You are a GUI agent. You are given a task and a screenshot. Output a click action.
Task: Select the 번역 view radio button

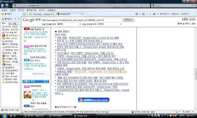tap(183, 24)
